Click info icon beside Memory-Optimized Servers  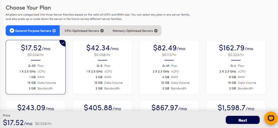(x=156, y=31)
